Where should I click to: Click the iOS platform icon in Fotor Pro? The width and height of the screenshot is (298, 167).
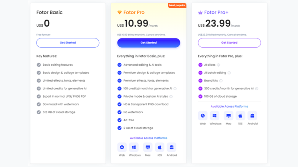(x=160, y=147)
